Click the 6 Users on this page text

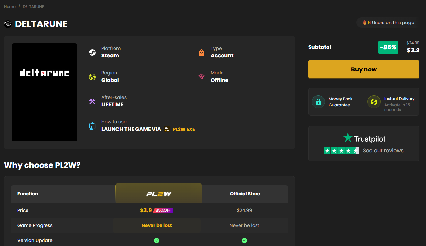pyautogui.click(x=391, y=23)
